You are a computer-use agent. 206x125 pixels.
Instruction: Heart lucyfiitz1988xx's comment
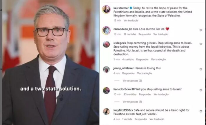(201, 112)
